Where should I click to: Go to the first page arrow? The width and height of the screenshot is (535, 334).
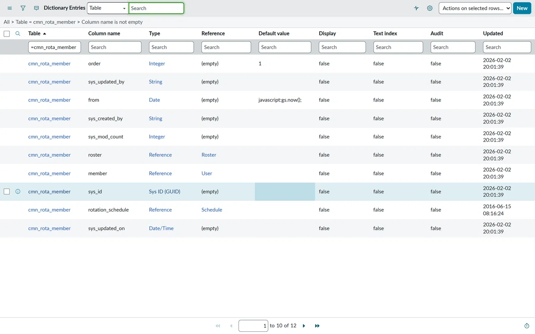click(218, 326)
